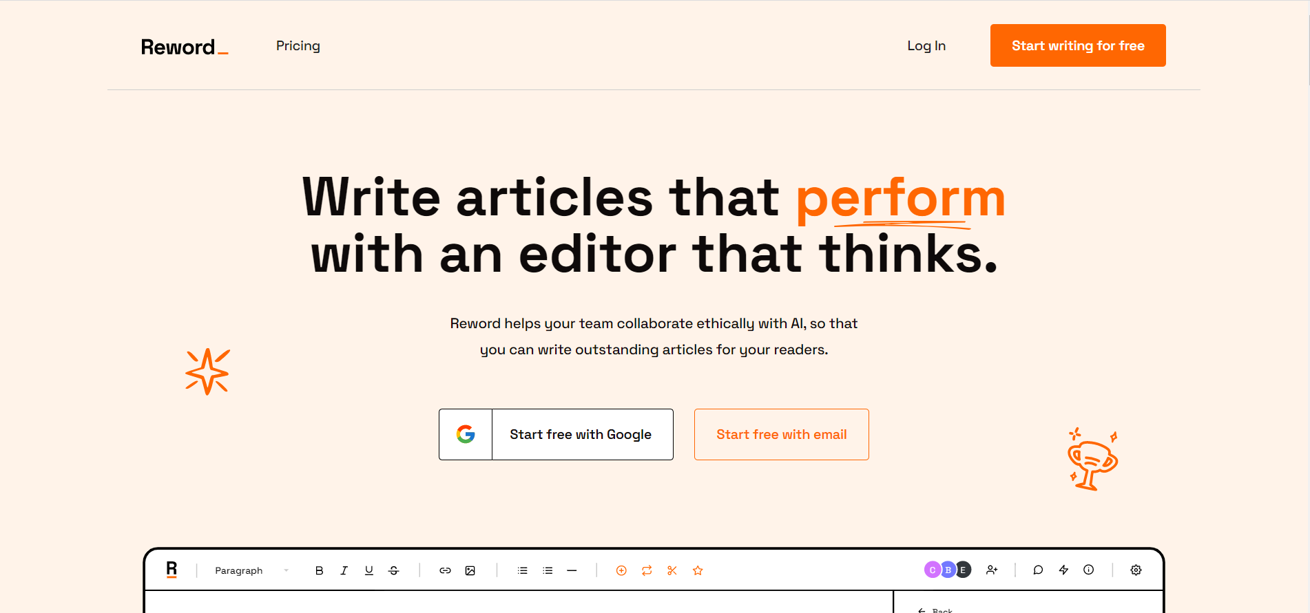Click the blue B collaborator avatar
1310x613 pixels.
coord(948,570)
